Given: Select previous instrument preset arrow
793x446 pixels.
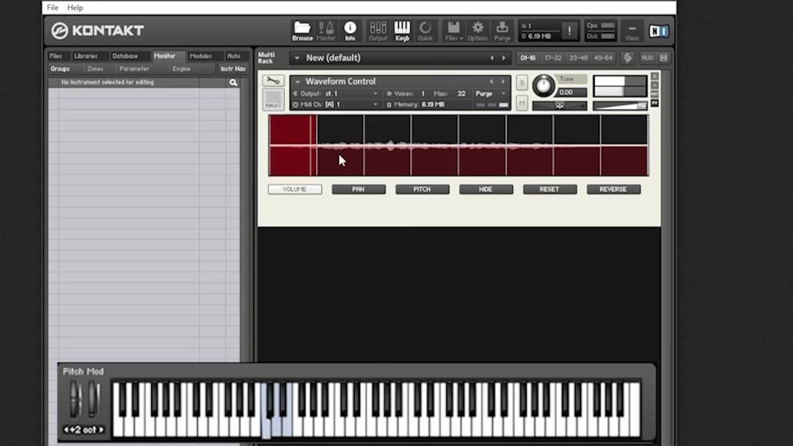Looking at the screenshot, I should click(x=491, y=81).
